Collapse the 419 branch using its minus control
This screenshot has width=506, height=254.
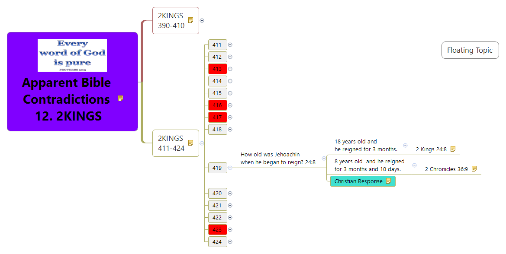click(230, 168)
